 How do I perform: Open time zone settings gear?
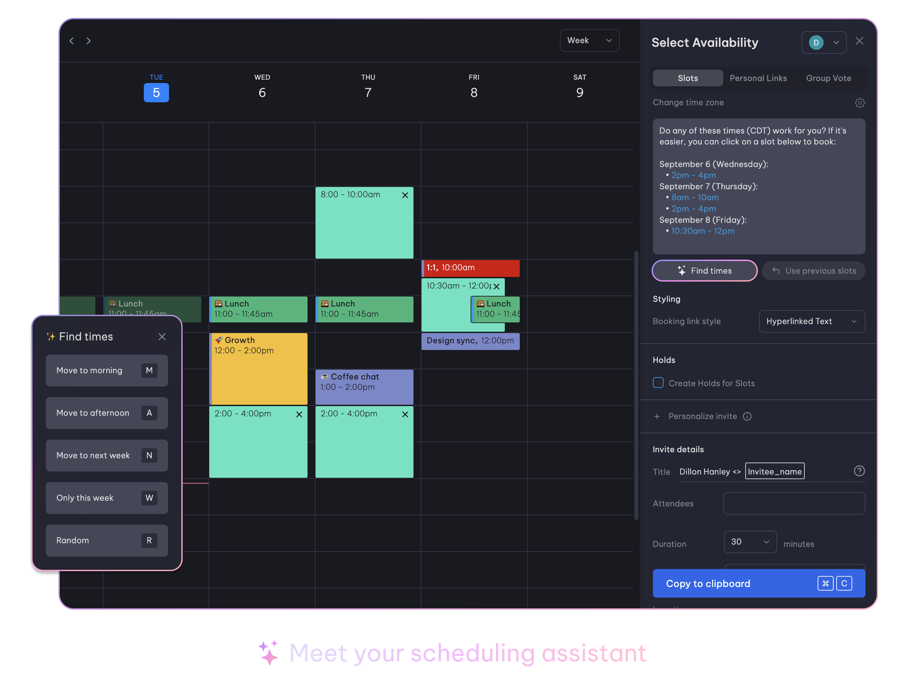pyautogui.click(x=860, y=103)
